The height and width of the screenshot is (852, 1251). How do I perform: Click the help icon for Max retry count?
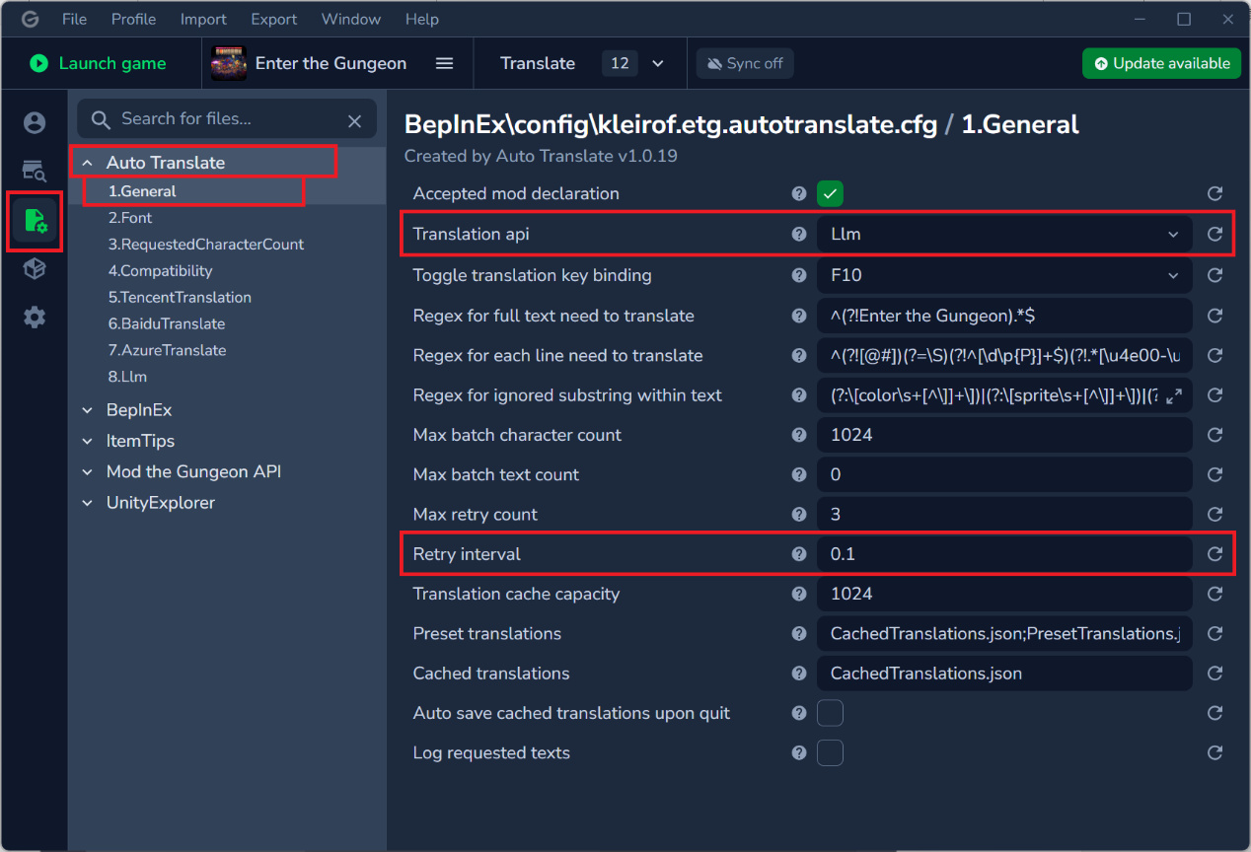[799, 515]
